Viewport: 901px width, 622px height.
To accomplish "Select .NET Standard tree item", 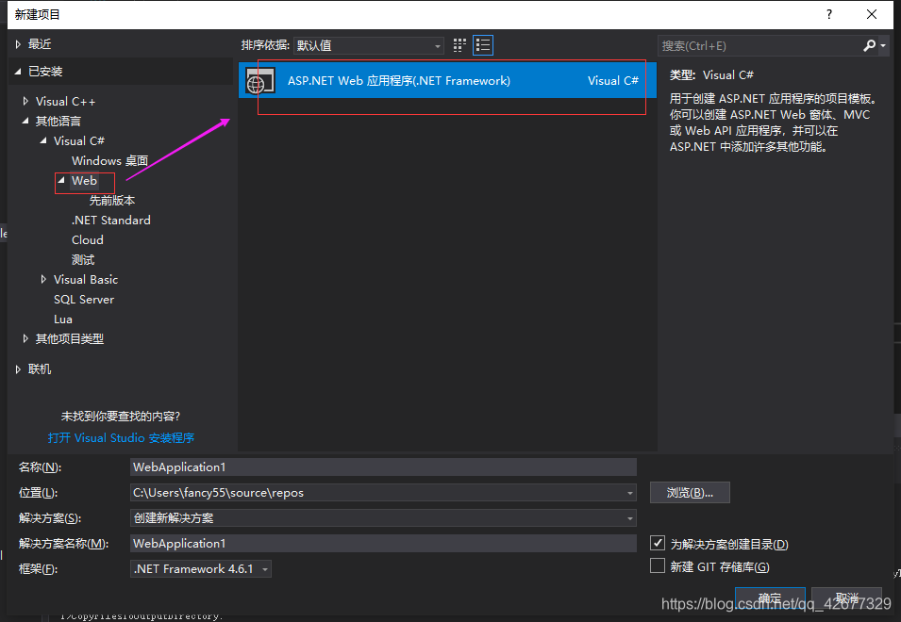I will [111, 221].
